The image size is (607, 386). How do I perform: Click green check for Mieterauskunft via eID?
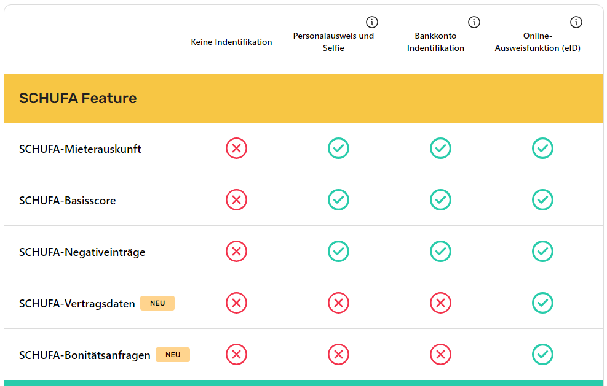[542, 149]
